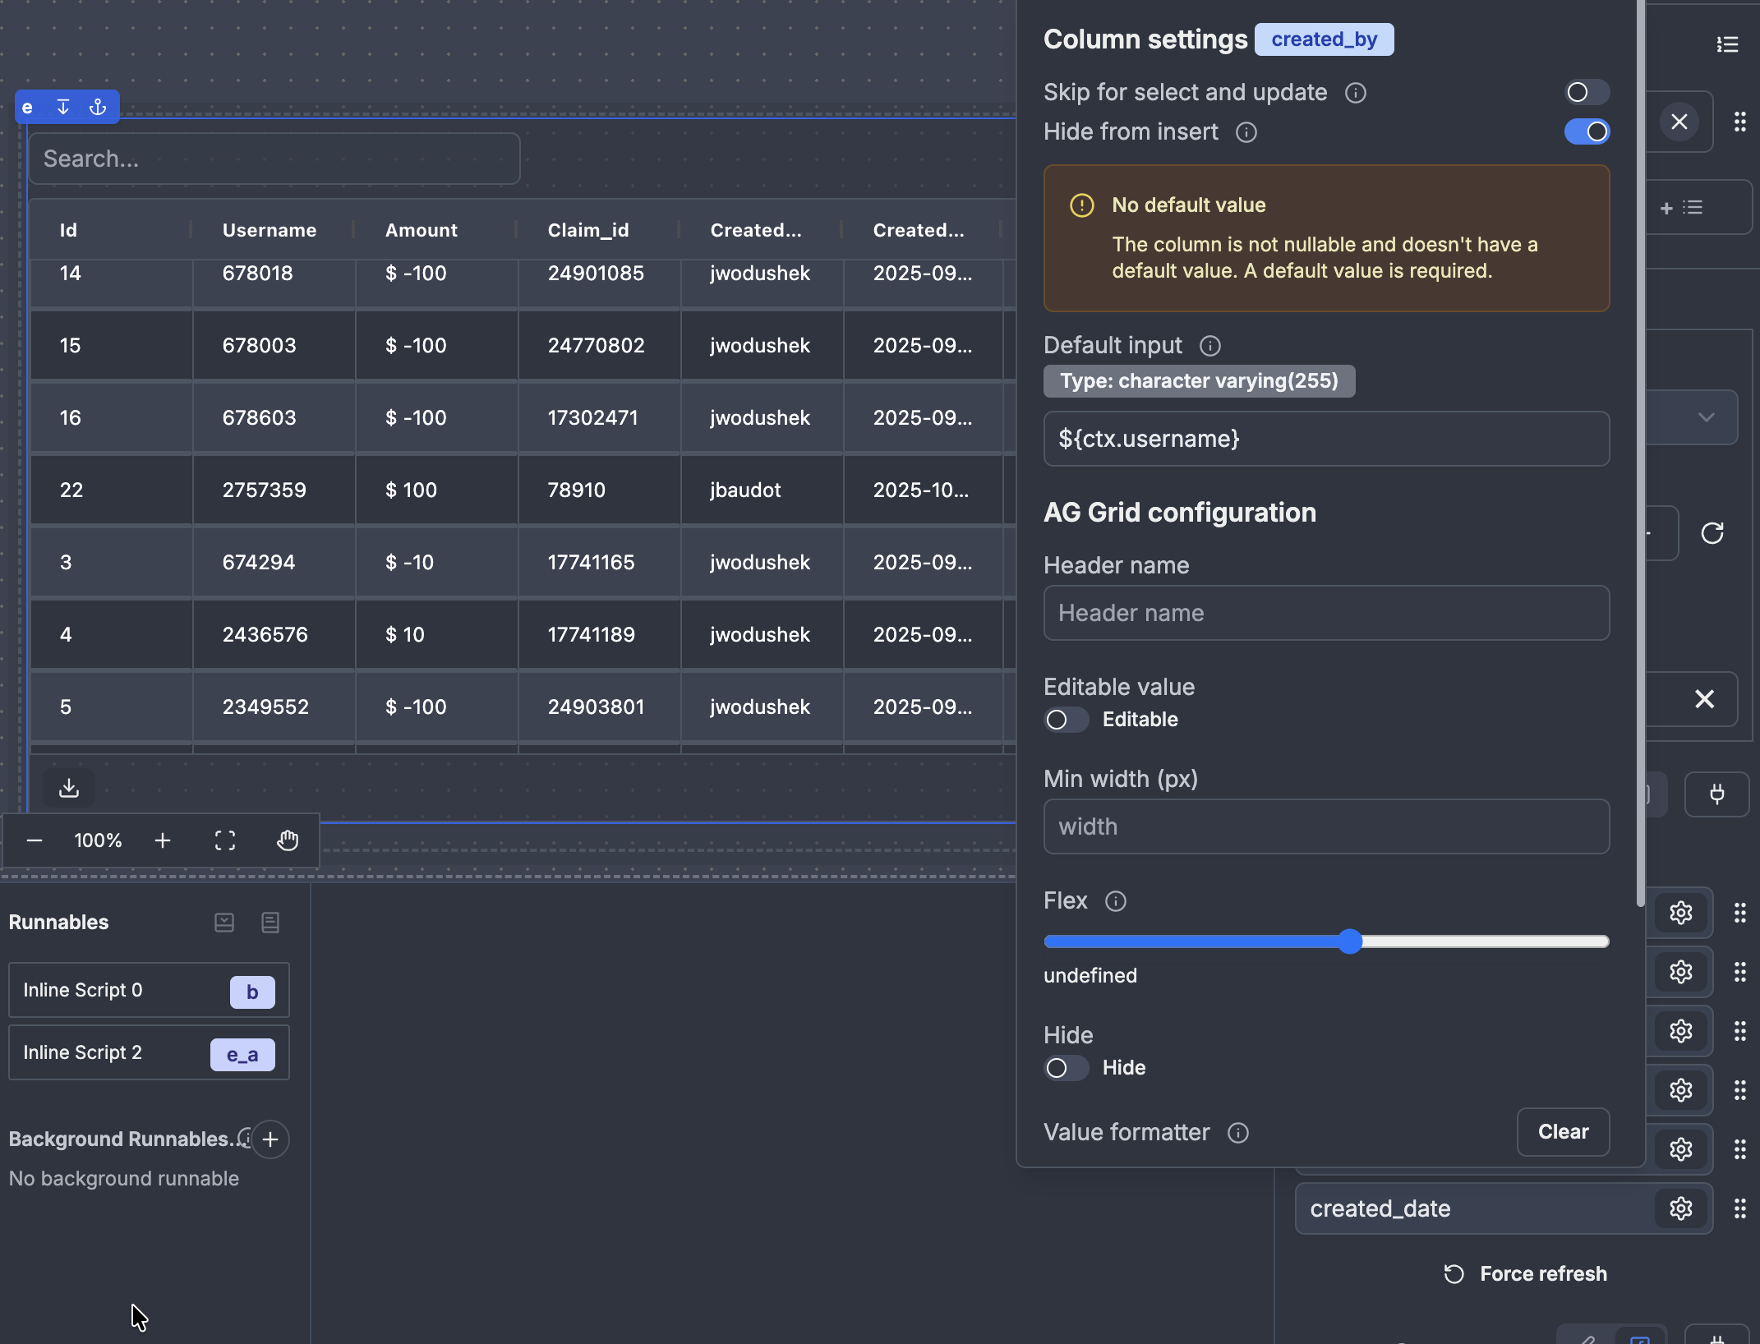Image resolution: width=1760 pixels, height=1344 pixels.
Task: Disable Hide from insert switch
Action: (x=1586, y=131)
